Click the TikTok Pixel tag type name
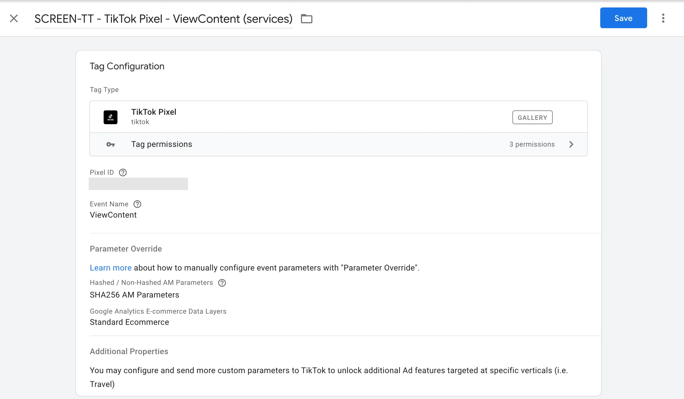This screenshot has width=684, height=399. pos(154,112)
